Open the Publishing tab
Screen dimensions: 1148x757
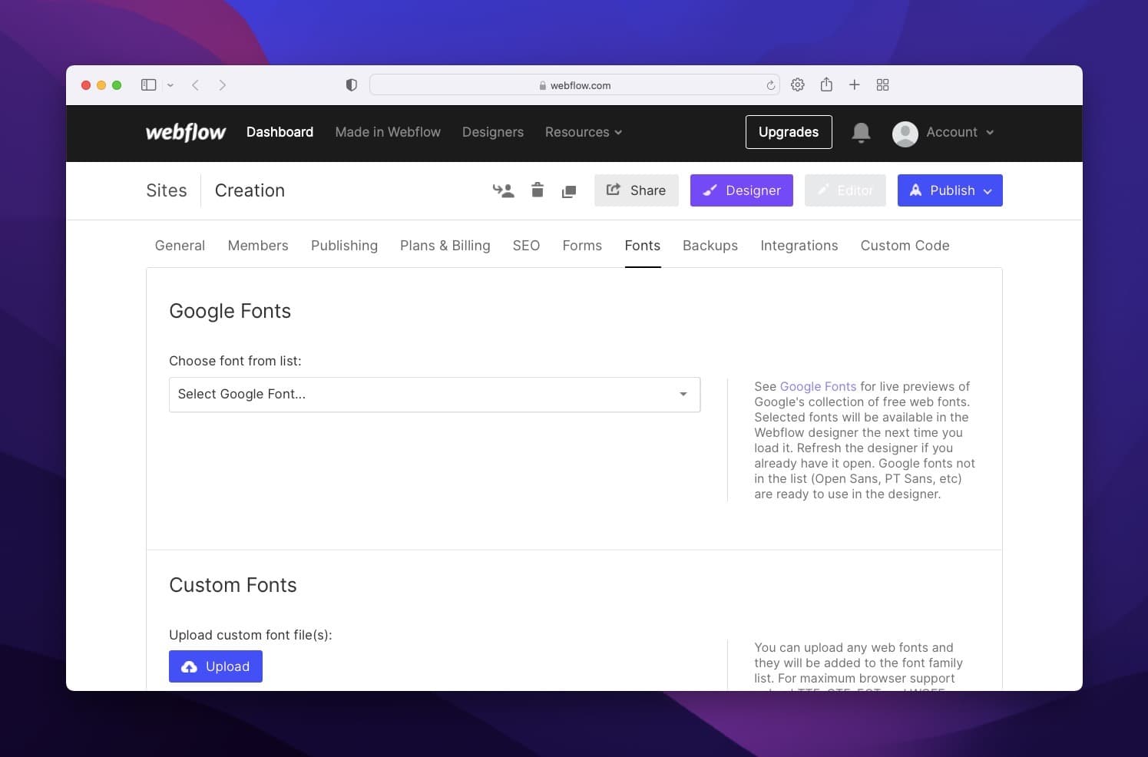pyautogui.click(x=344, y=246)
